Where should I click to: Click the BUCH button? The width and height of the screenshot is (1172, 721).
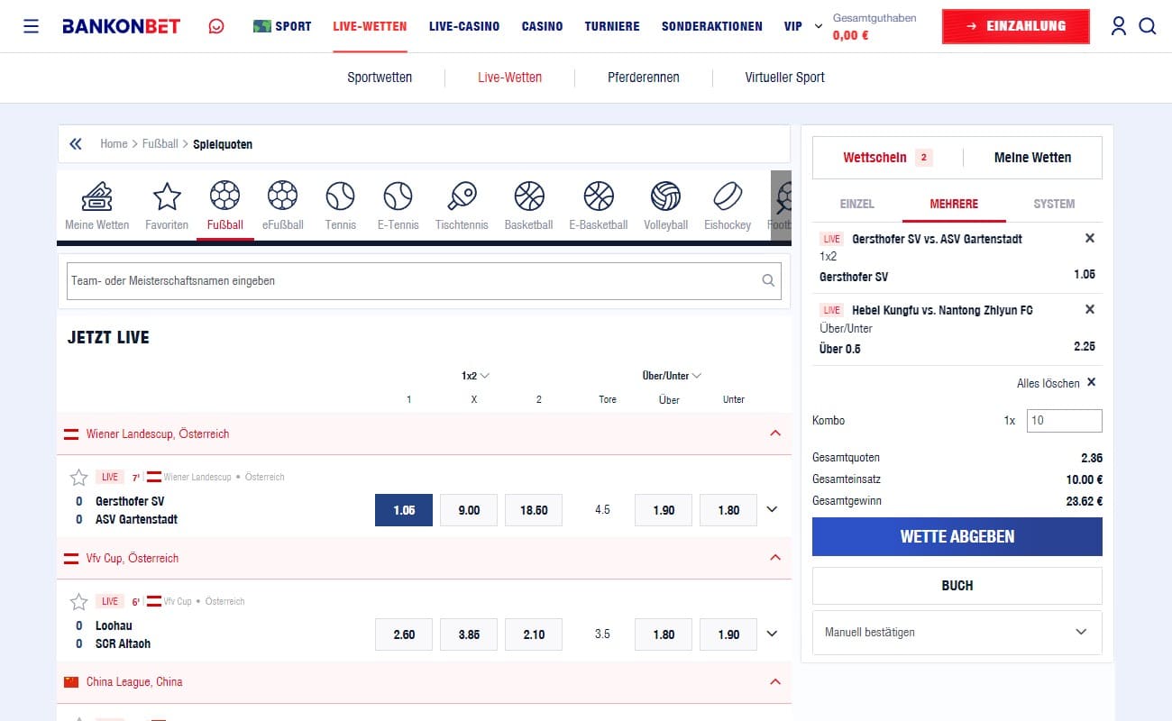[x=957, y=586]
